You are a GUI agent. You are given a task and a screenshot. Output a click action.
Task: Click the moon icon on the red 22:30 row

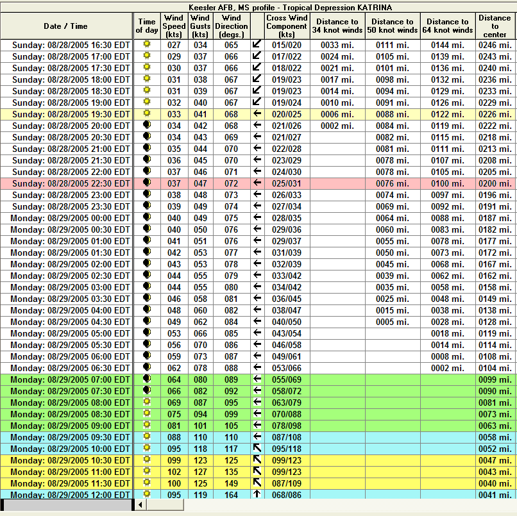coord(148,184)
